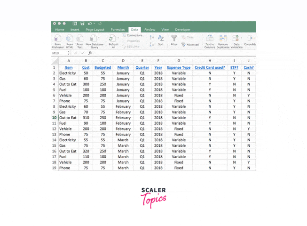Switch to the Formulas tab

click(x=118, y=29)
